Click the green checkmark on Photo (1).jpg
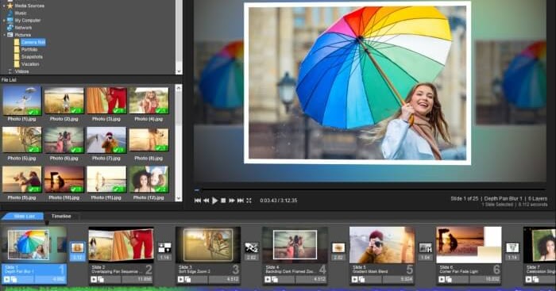Screen dimensions: 556x291 click(x=33, y=112)
